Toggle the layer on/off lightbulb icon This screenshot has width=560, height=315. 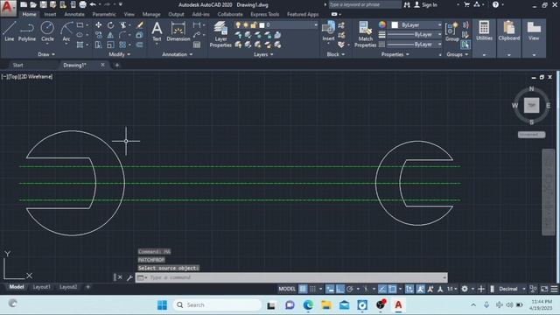coord(238,25)
